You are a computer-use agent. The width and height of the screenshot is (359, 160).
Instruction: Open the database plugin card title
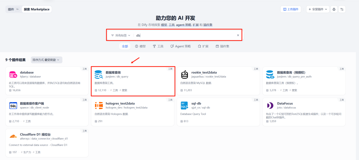(27, 73)
